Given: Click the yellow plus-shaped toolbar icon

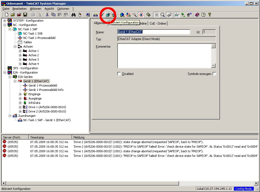Looking at the screenshot, I should tap(148, 15).
